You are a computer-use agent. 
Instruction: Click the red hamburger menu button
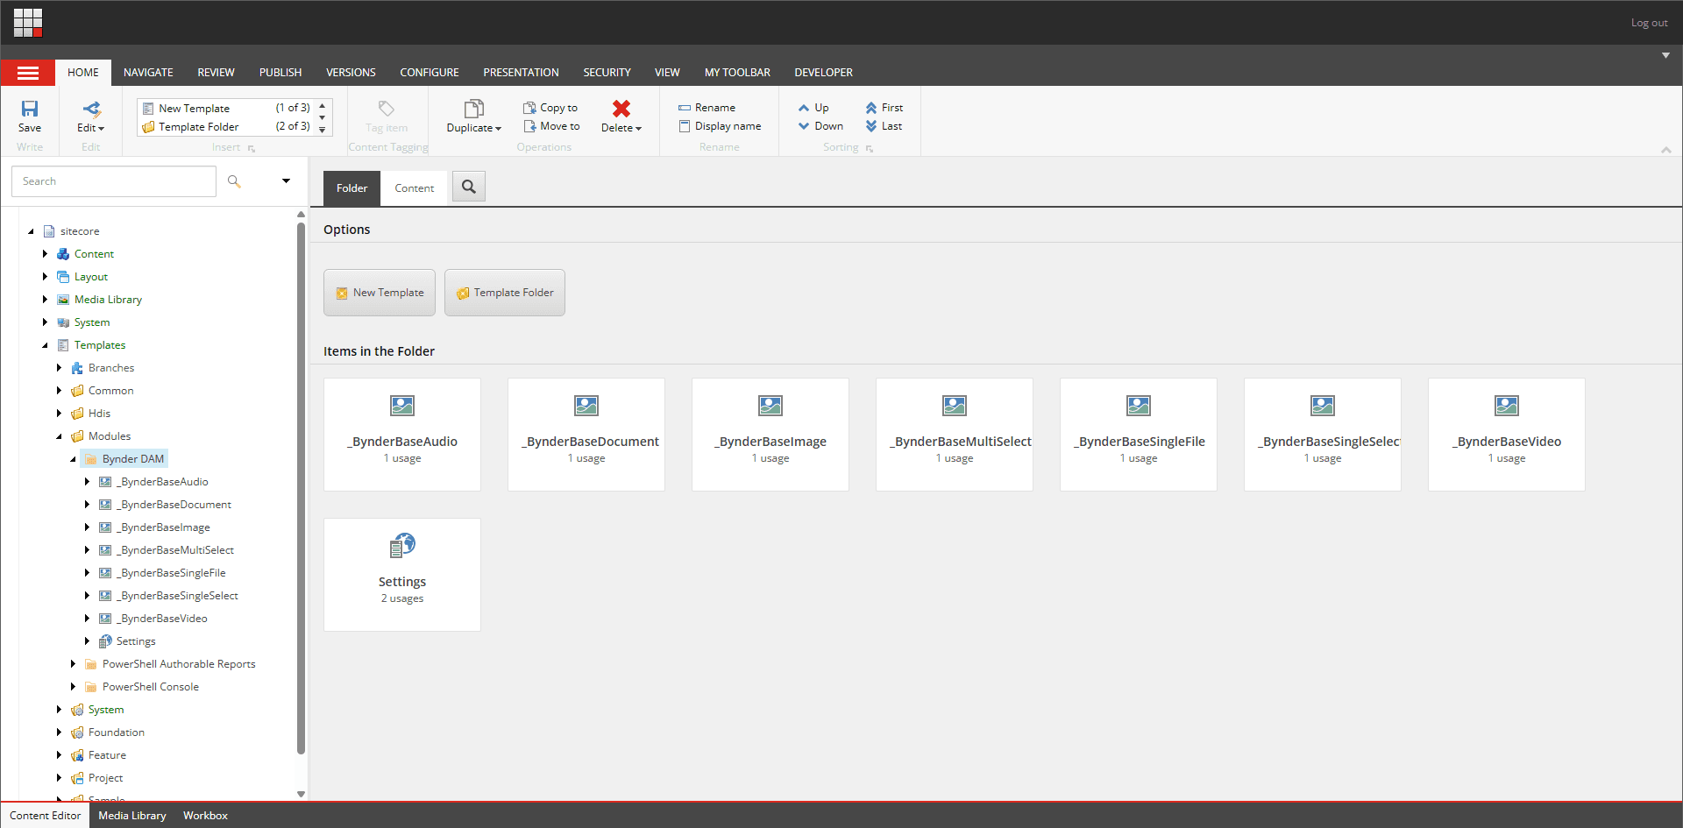click(x=28, y=73)
